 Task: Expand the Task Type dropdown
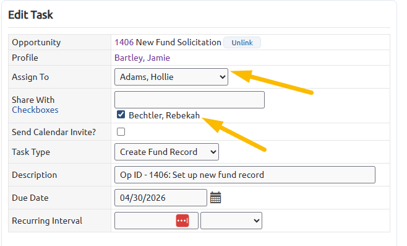coord(166,152)
